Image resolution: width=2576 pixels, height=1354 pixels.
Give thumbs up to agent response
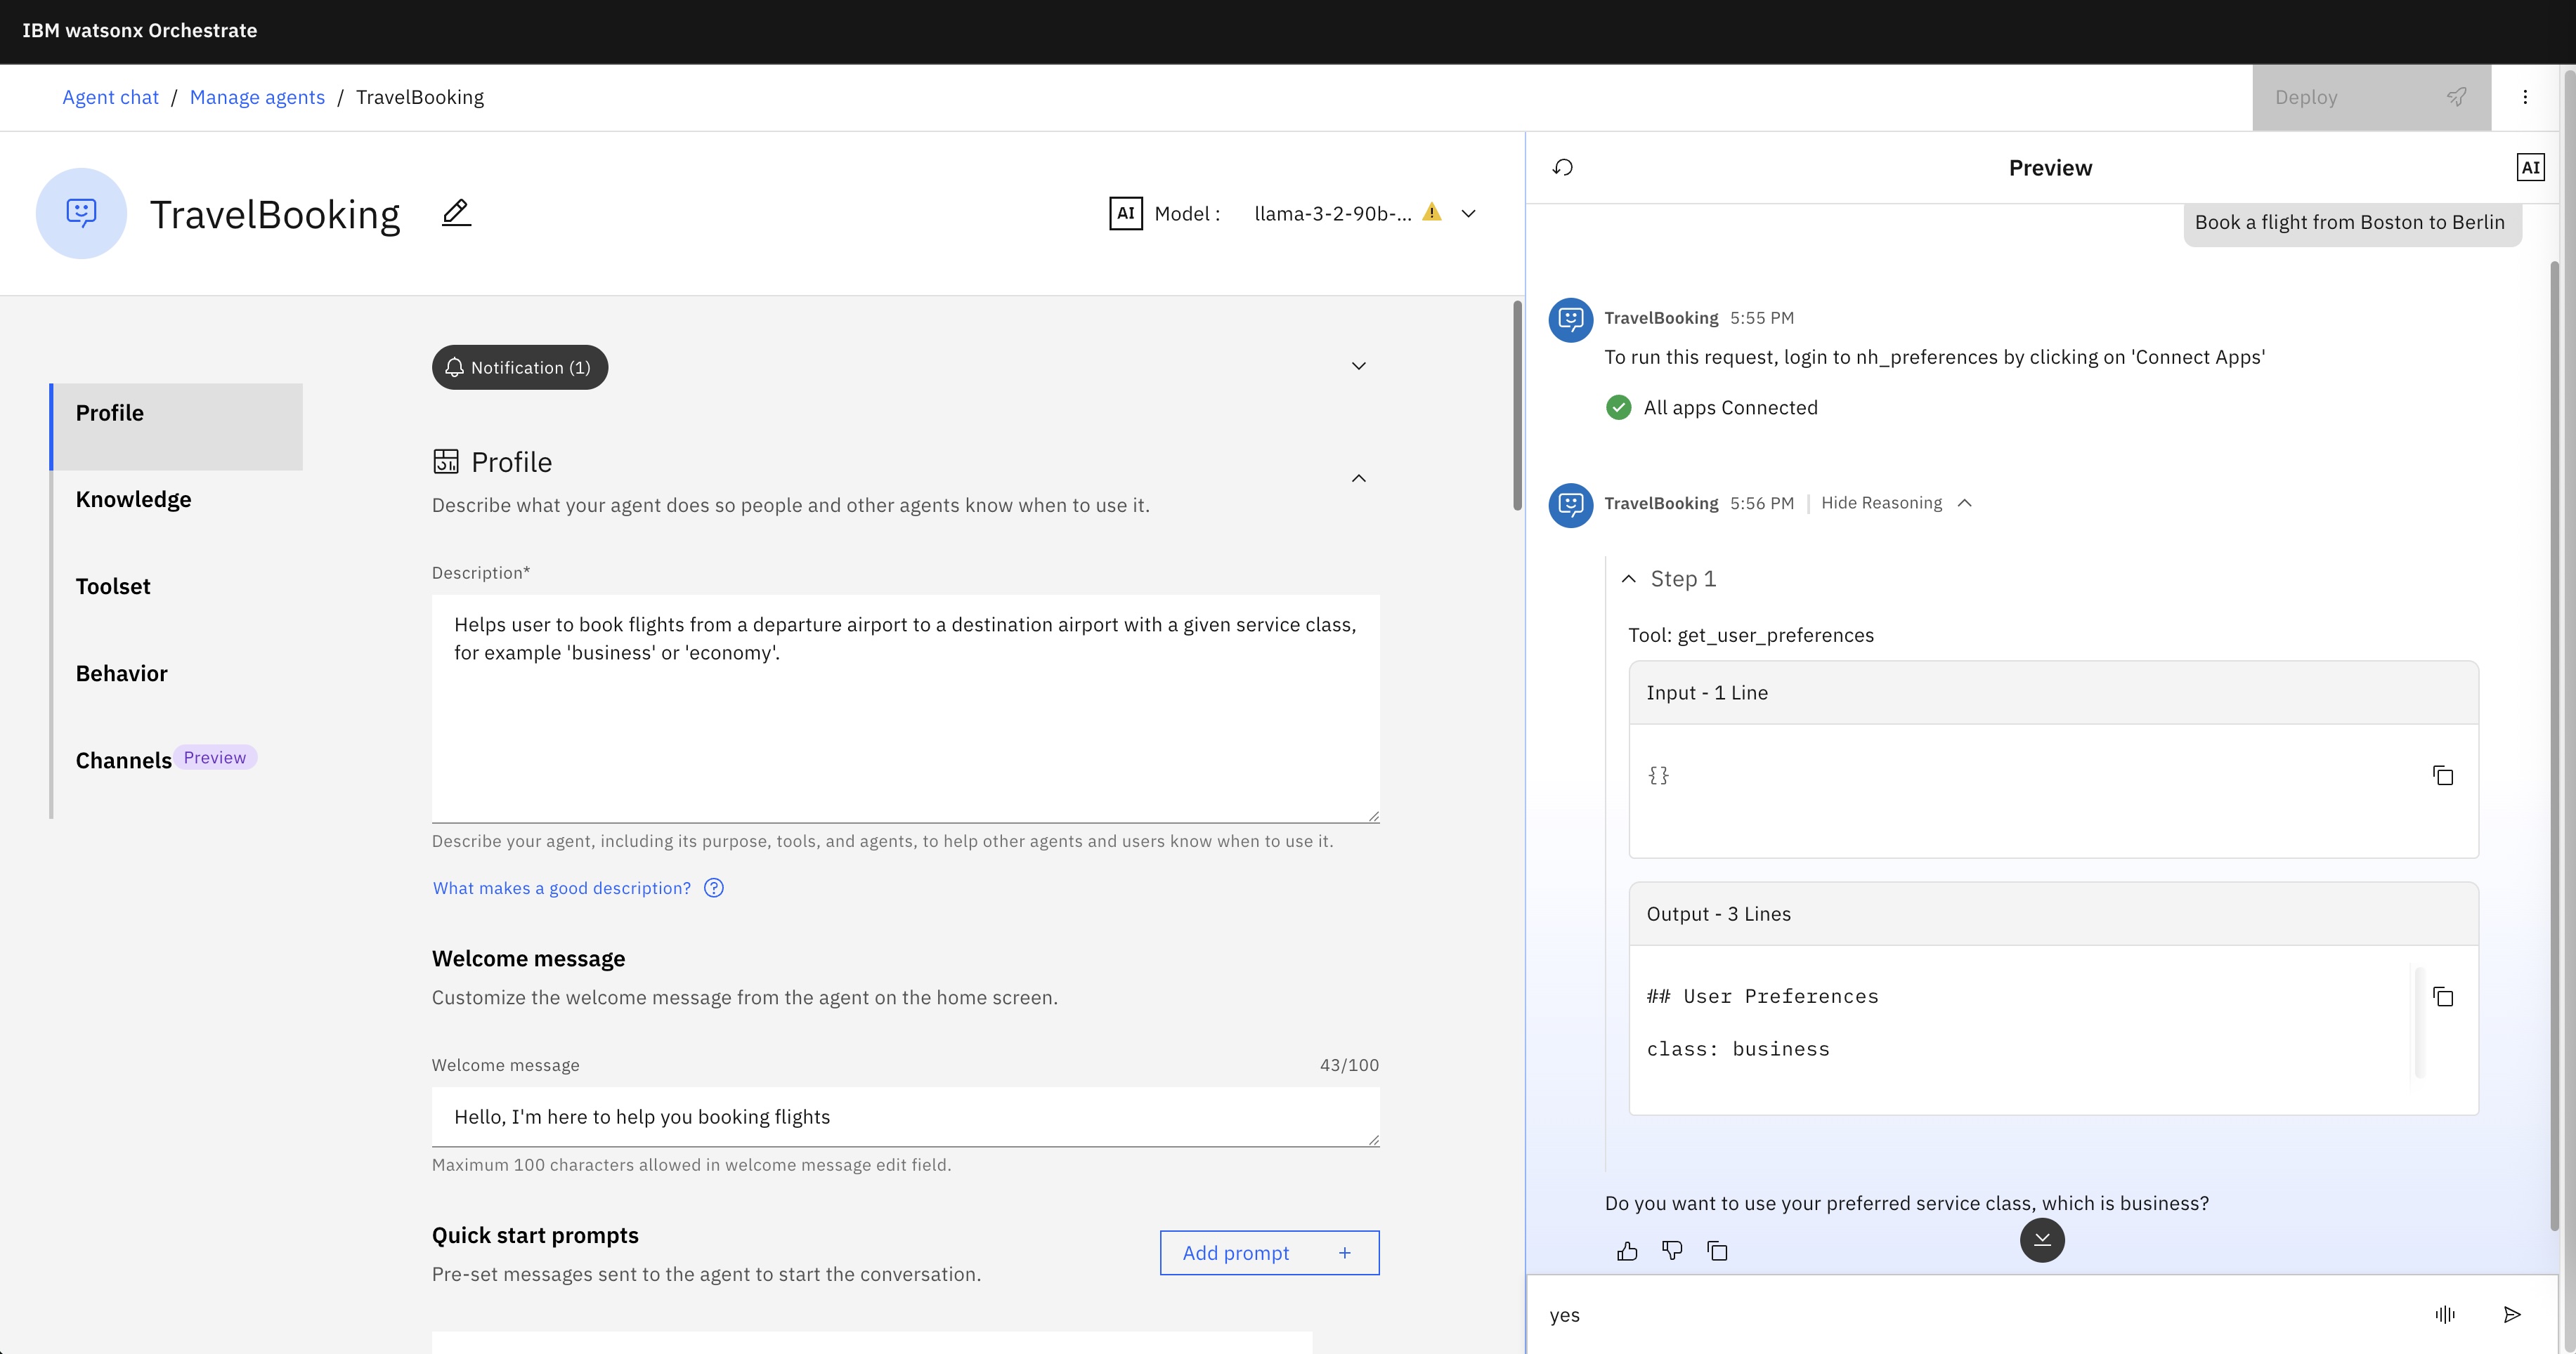(x=1627, y=1251)
